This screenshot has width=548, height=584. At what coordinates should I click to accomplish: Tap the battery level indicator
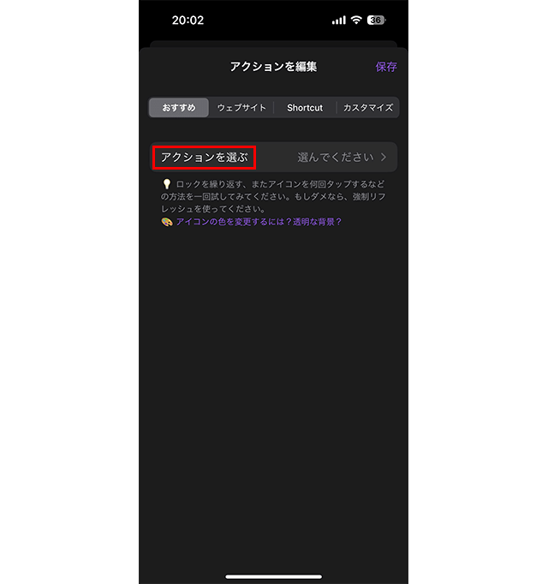click(x=376, y=20)
